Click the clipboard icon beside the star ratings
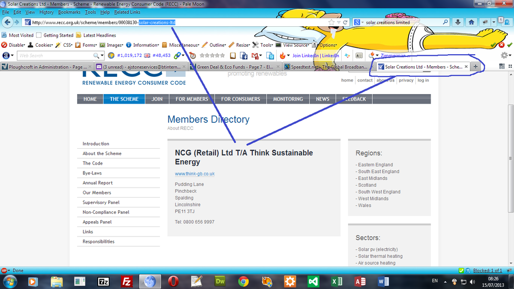The height and width of the screenshot is (289, 514). [x=233, y=56]
